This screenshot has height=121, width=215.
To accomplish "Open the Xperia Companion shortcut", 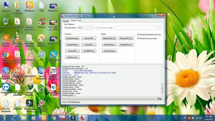I will click(x=41, y=73).
